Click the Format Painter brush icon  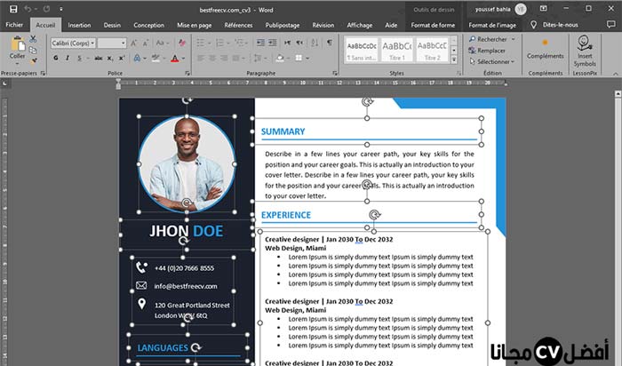(33, 60)
